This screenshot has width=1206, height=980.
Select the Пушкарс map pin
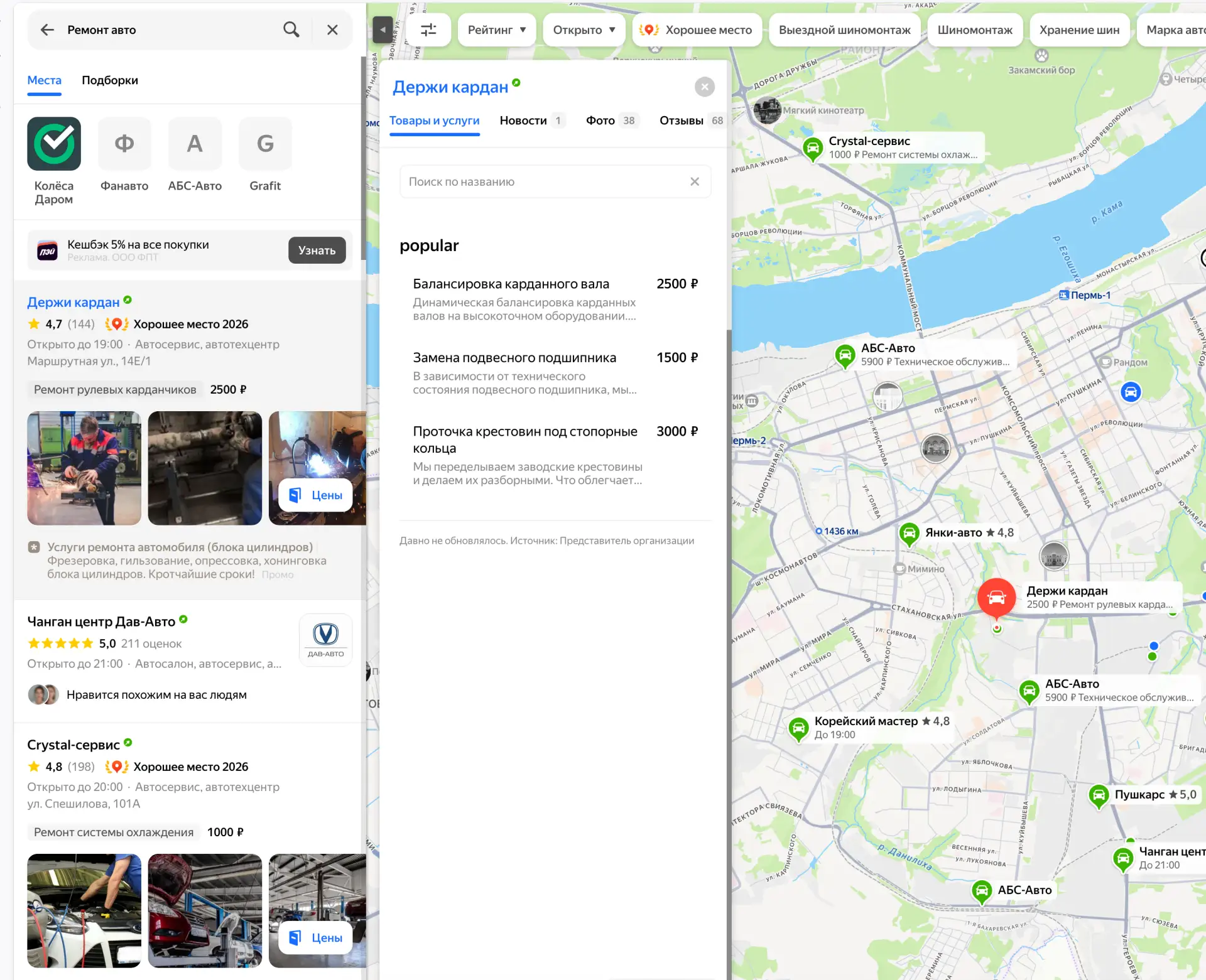pyautogui.click(x=1099, y=797)
